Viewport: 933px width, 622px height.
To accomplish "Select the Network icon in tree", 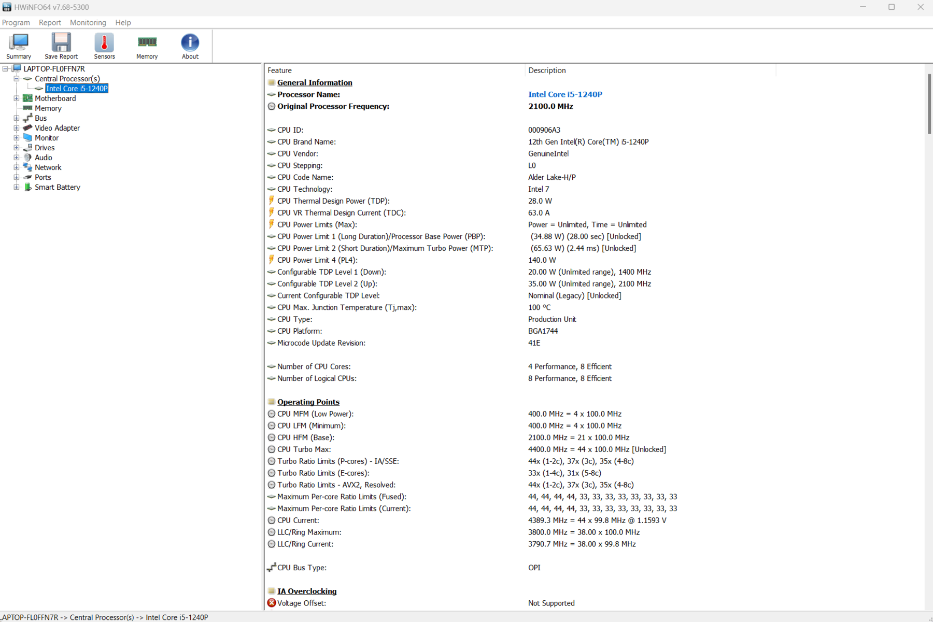I will 27,167.
